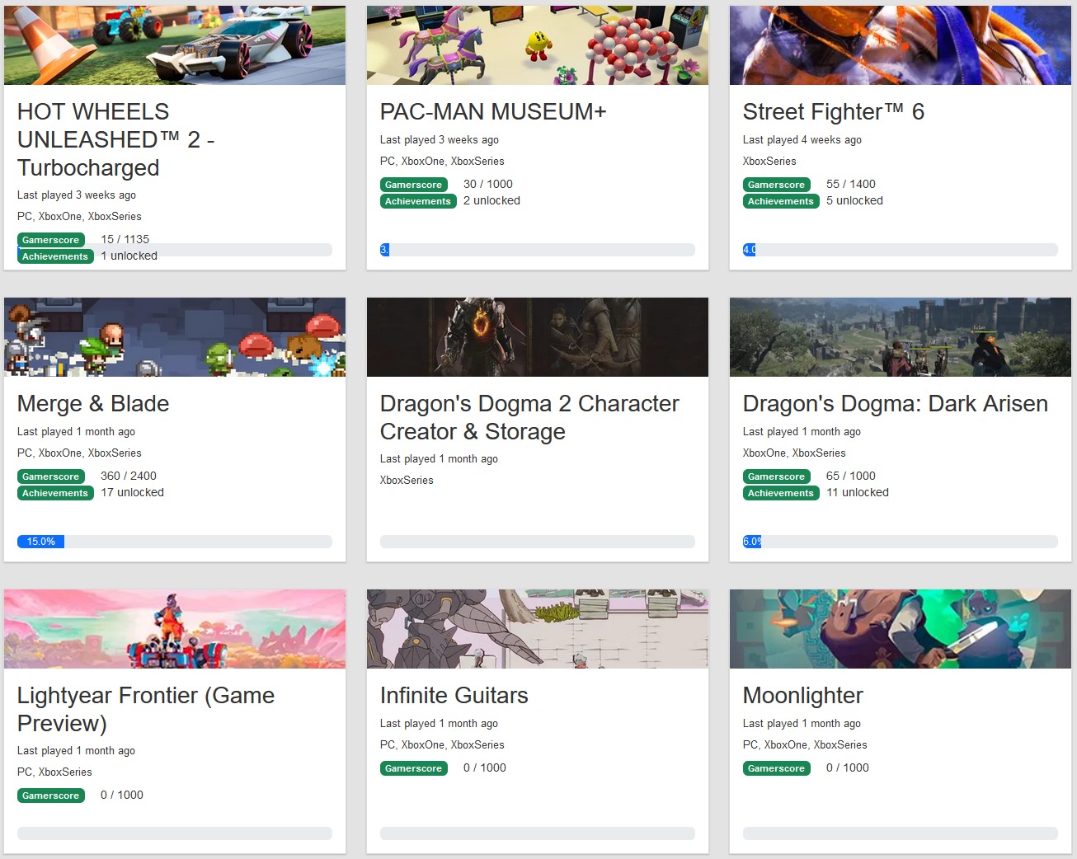Image resolution: width=1077 pixels, height=859 pixels.
Task: Open the HOT WHEELS UNLEASHED 2 cover image
Action: pos(175,45)
